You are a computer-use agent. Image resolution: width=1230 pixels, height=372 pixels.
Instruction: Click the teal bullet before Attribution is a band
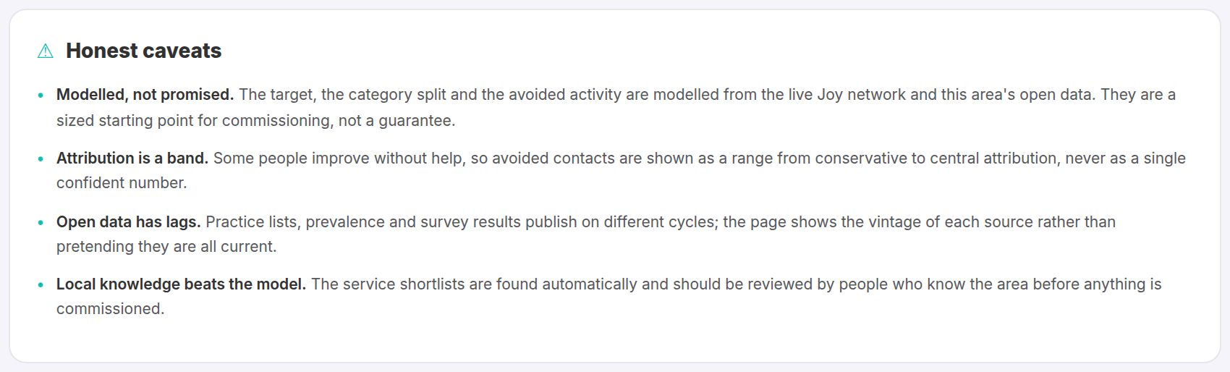click(x=41, y=158)
